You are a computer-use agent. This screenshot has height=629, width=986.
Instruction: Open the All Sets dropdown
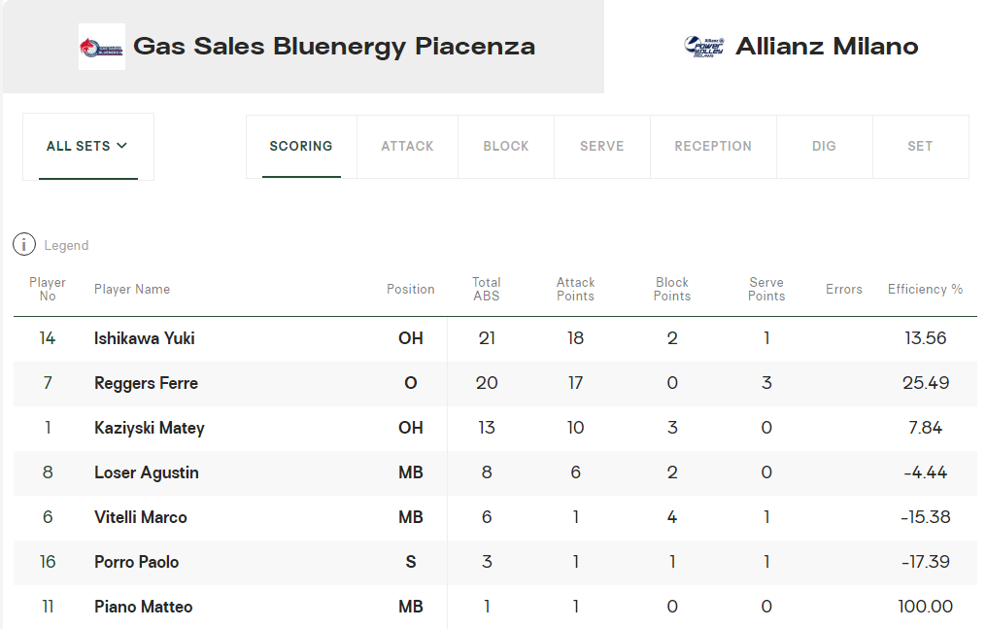(x=87, y=146)
